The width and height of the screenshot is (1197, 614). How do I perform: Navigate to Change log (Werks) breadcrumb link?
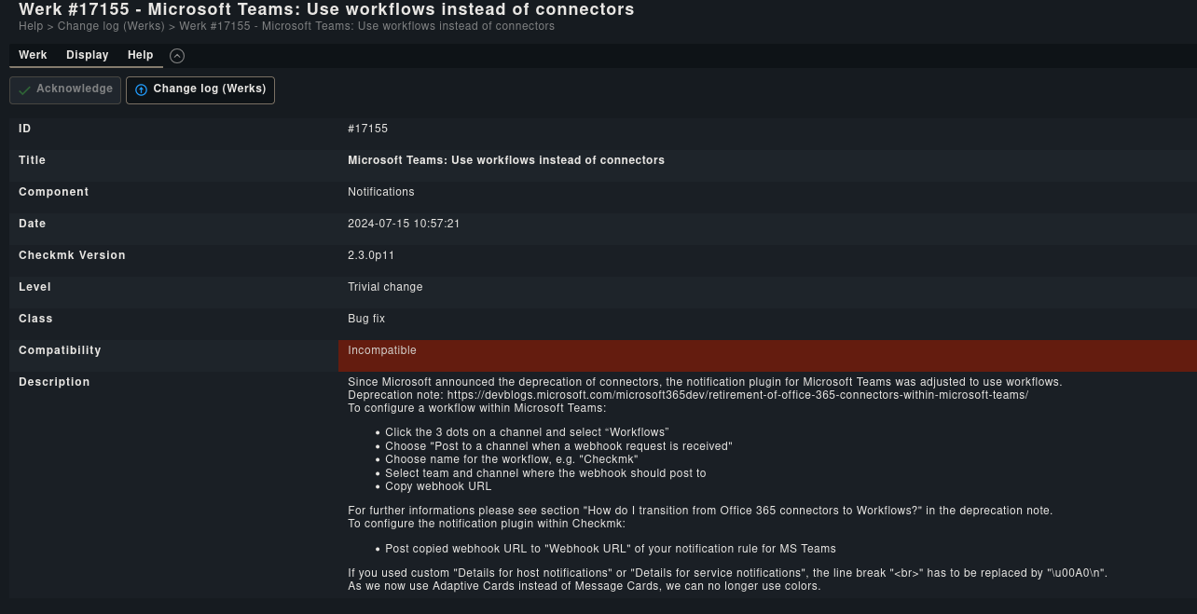[x=111, y=26]
